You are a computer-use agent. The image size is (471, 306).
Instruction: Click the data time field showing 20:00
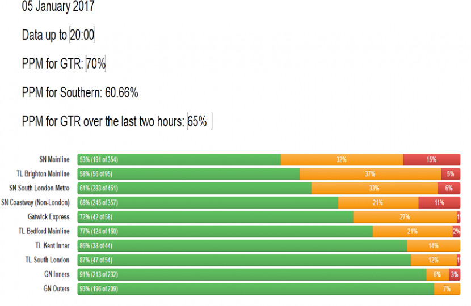[82, 35]
